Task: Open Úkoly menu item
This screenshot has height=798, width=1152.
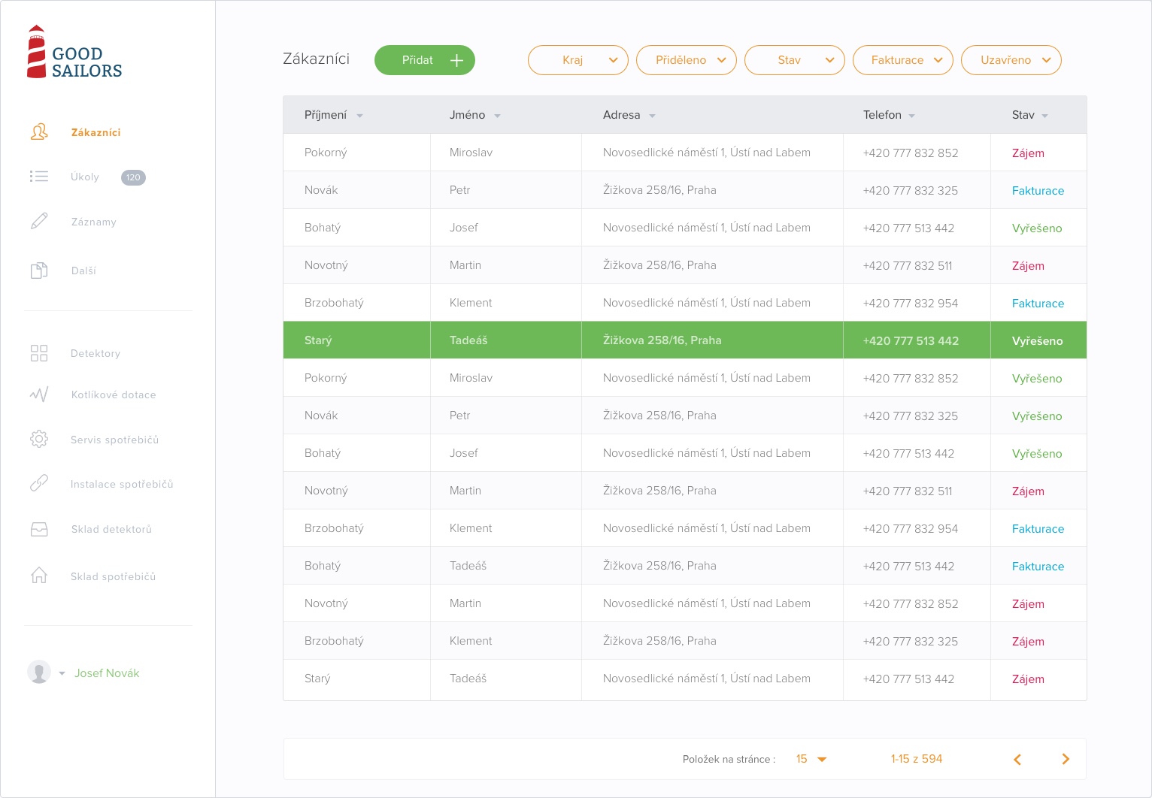Action: tap(85, 177)
